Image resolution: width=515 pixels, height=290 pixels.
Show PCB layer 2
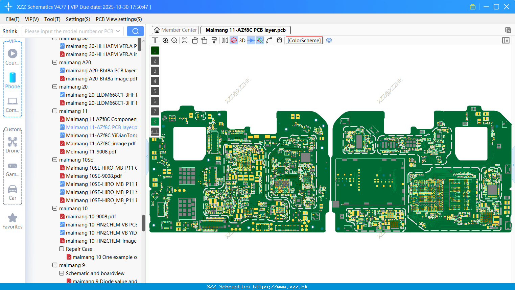point(155,61)
